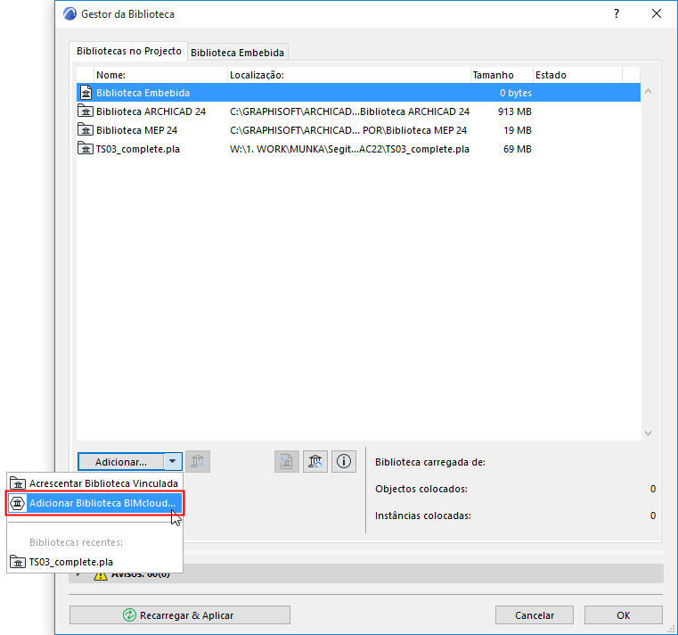Viewport: 678px width, 635px height.
Task: Switch to the Biblioteca Embebida tab
Action: [237, 53]
